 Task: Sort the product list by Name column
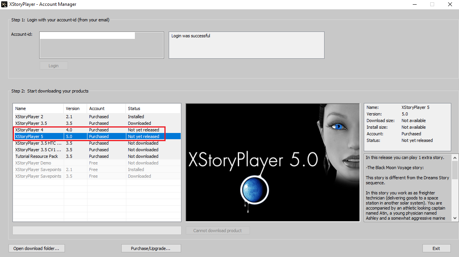coord(38,108)
